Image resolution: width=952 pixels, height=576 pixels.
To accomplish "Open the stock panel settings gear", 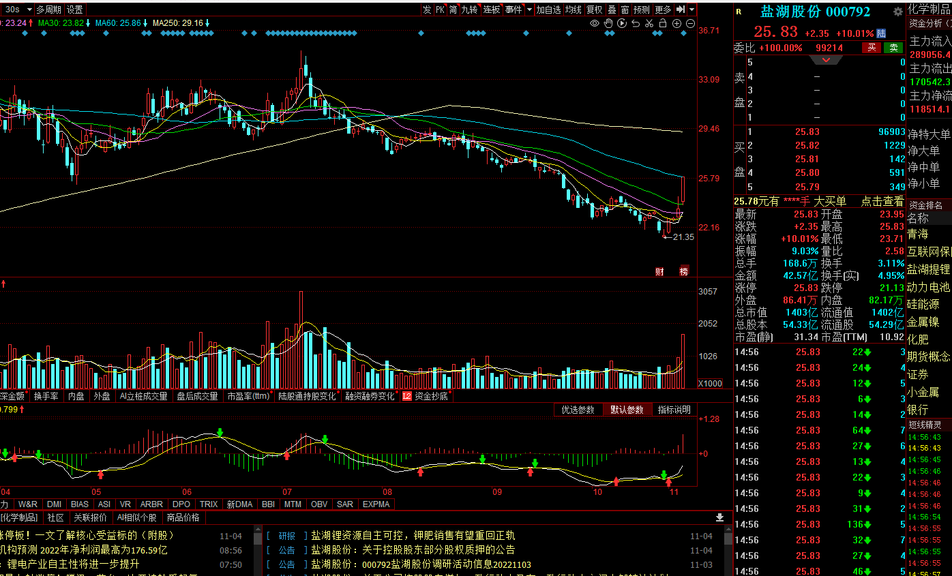I will coord(897,12).
